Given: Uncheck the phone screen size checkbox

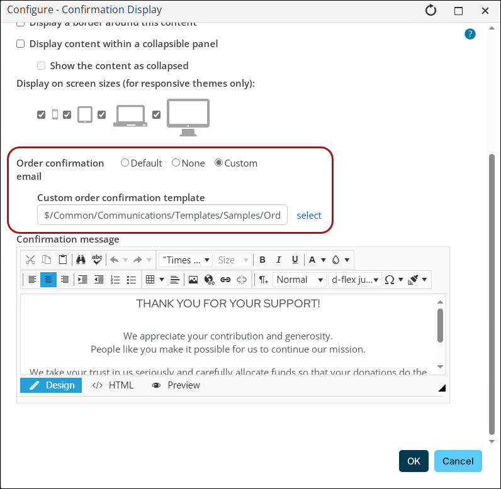Looking at the screenshot, I should tap(41, 114).
